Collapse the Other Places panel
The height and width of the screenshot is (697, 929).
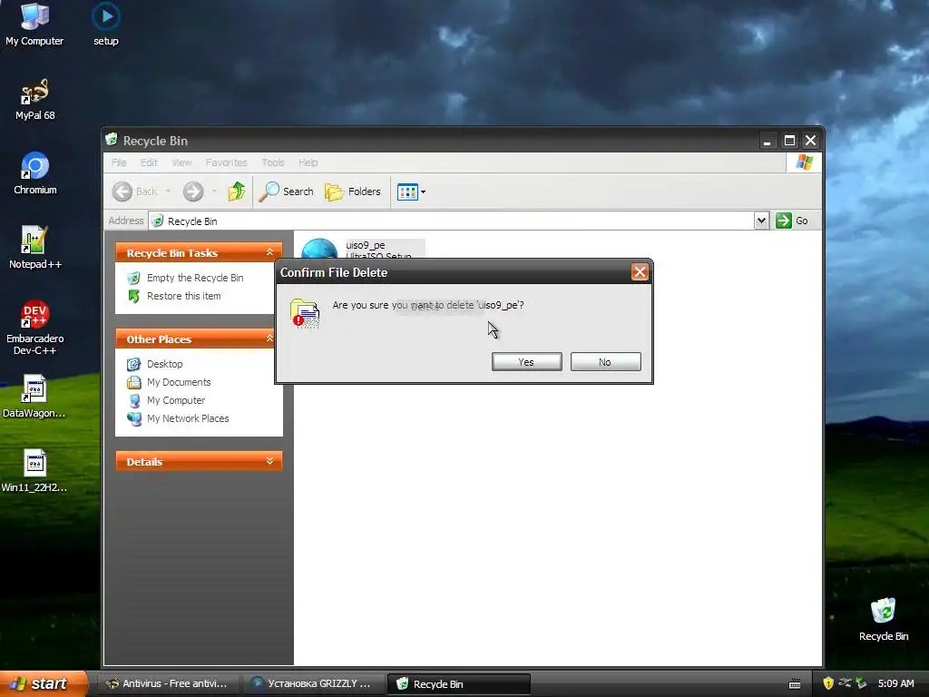[x=269, y=339]
